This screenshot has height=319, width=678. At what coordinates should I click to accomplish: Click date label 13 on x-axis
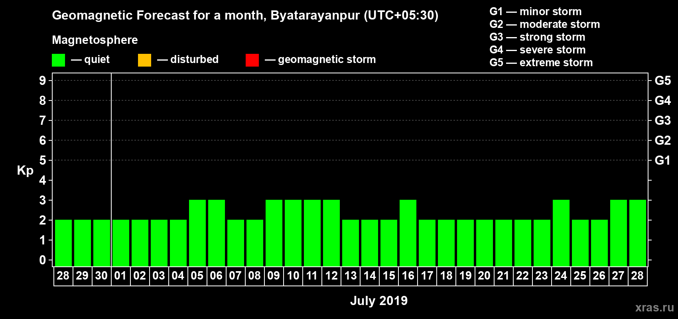pos(351,276)
